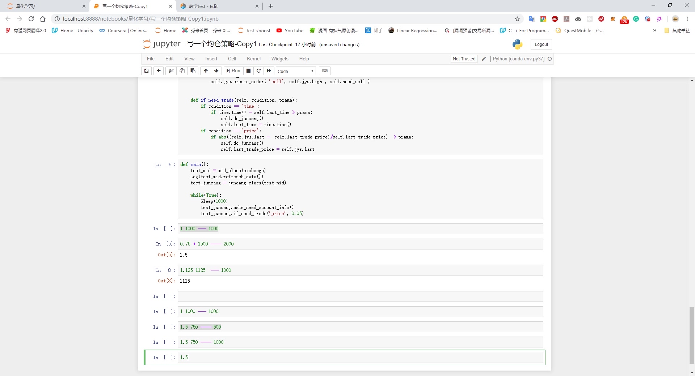Screen dimensions: 695x376
Task: Open the Chrome profile avatar
Action: coord(675,19)
